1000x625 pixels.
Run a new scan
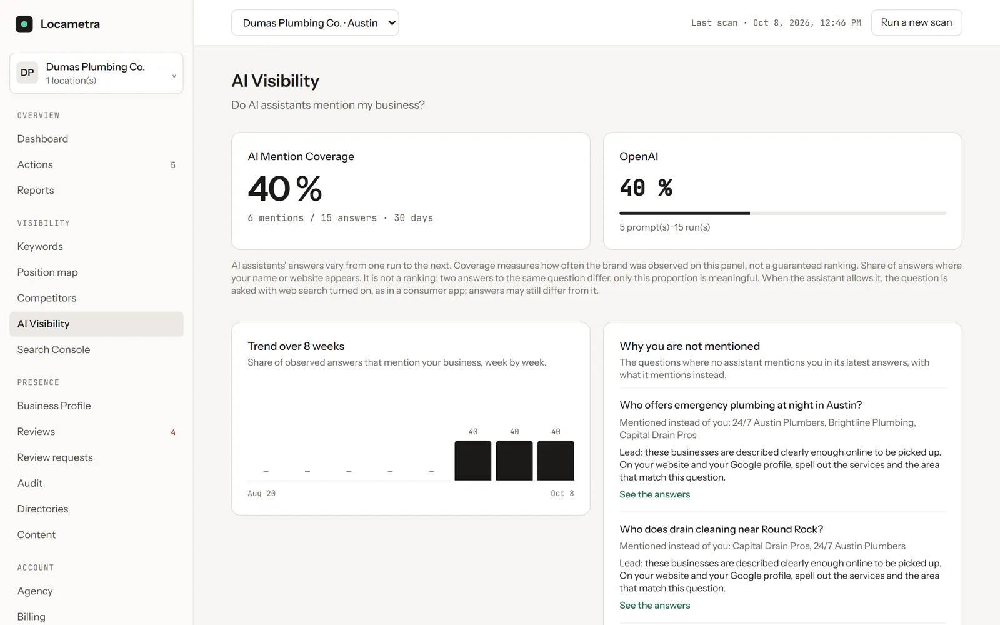[916, 22]
